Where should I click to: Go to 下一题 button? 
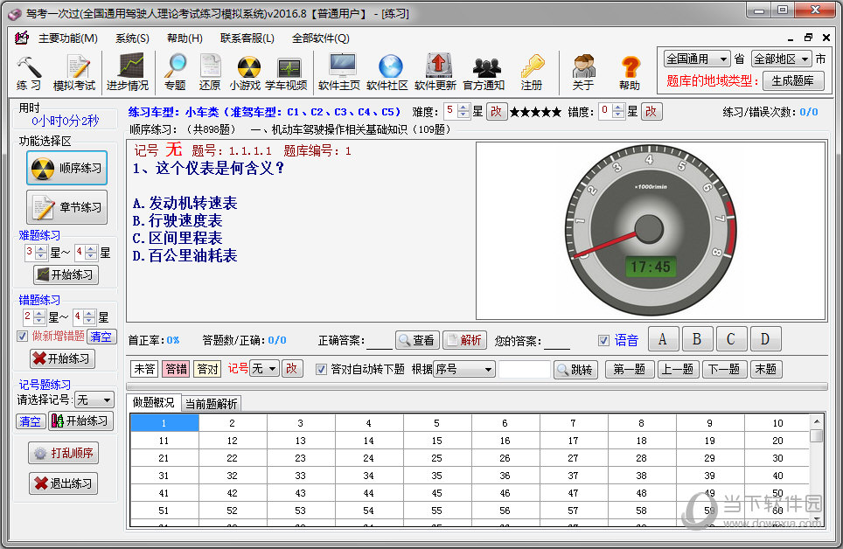pyautogui.click(x=724, y=370)
